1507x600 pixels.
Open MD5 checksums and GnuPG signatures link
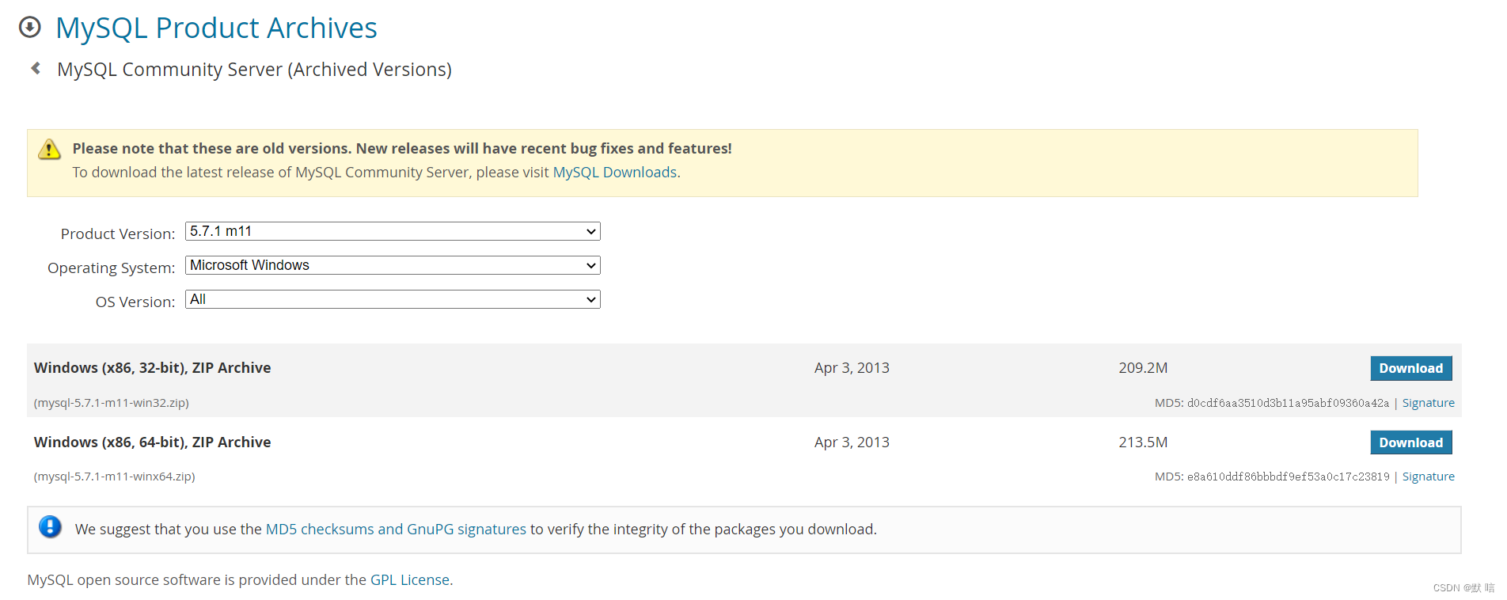coord(396,529)
